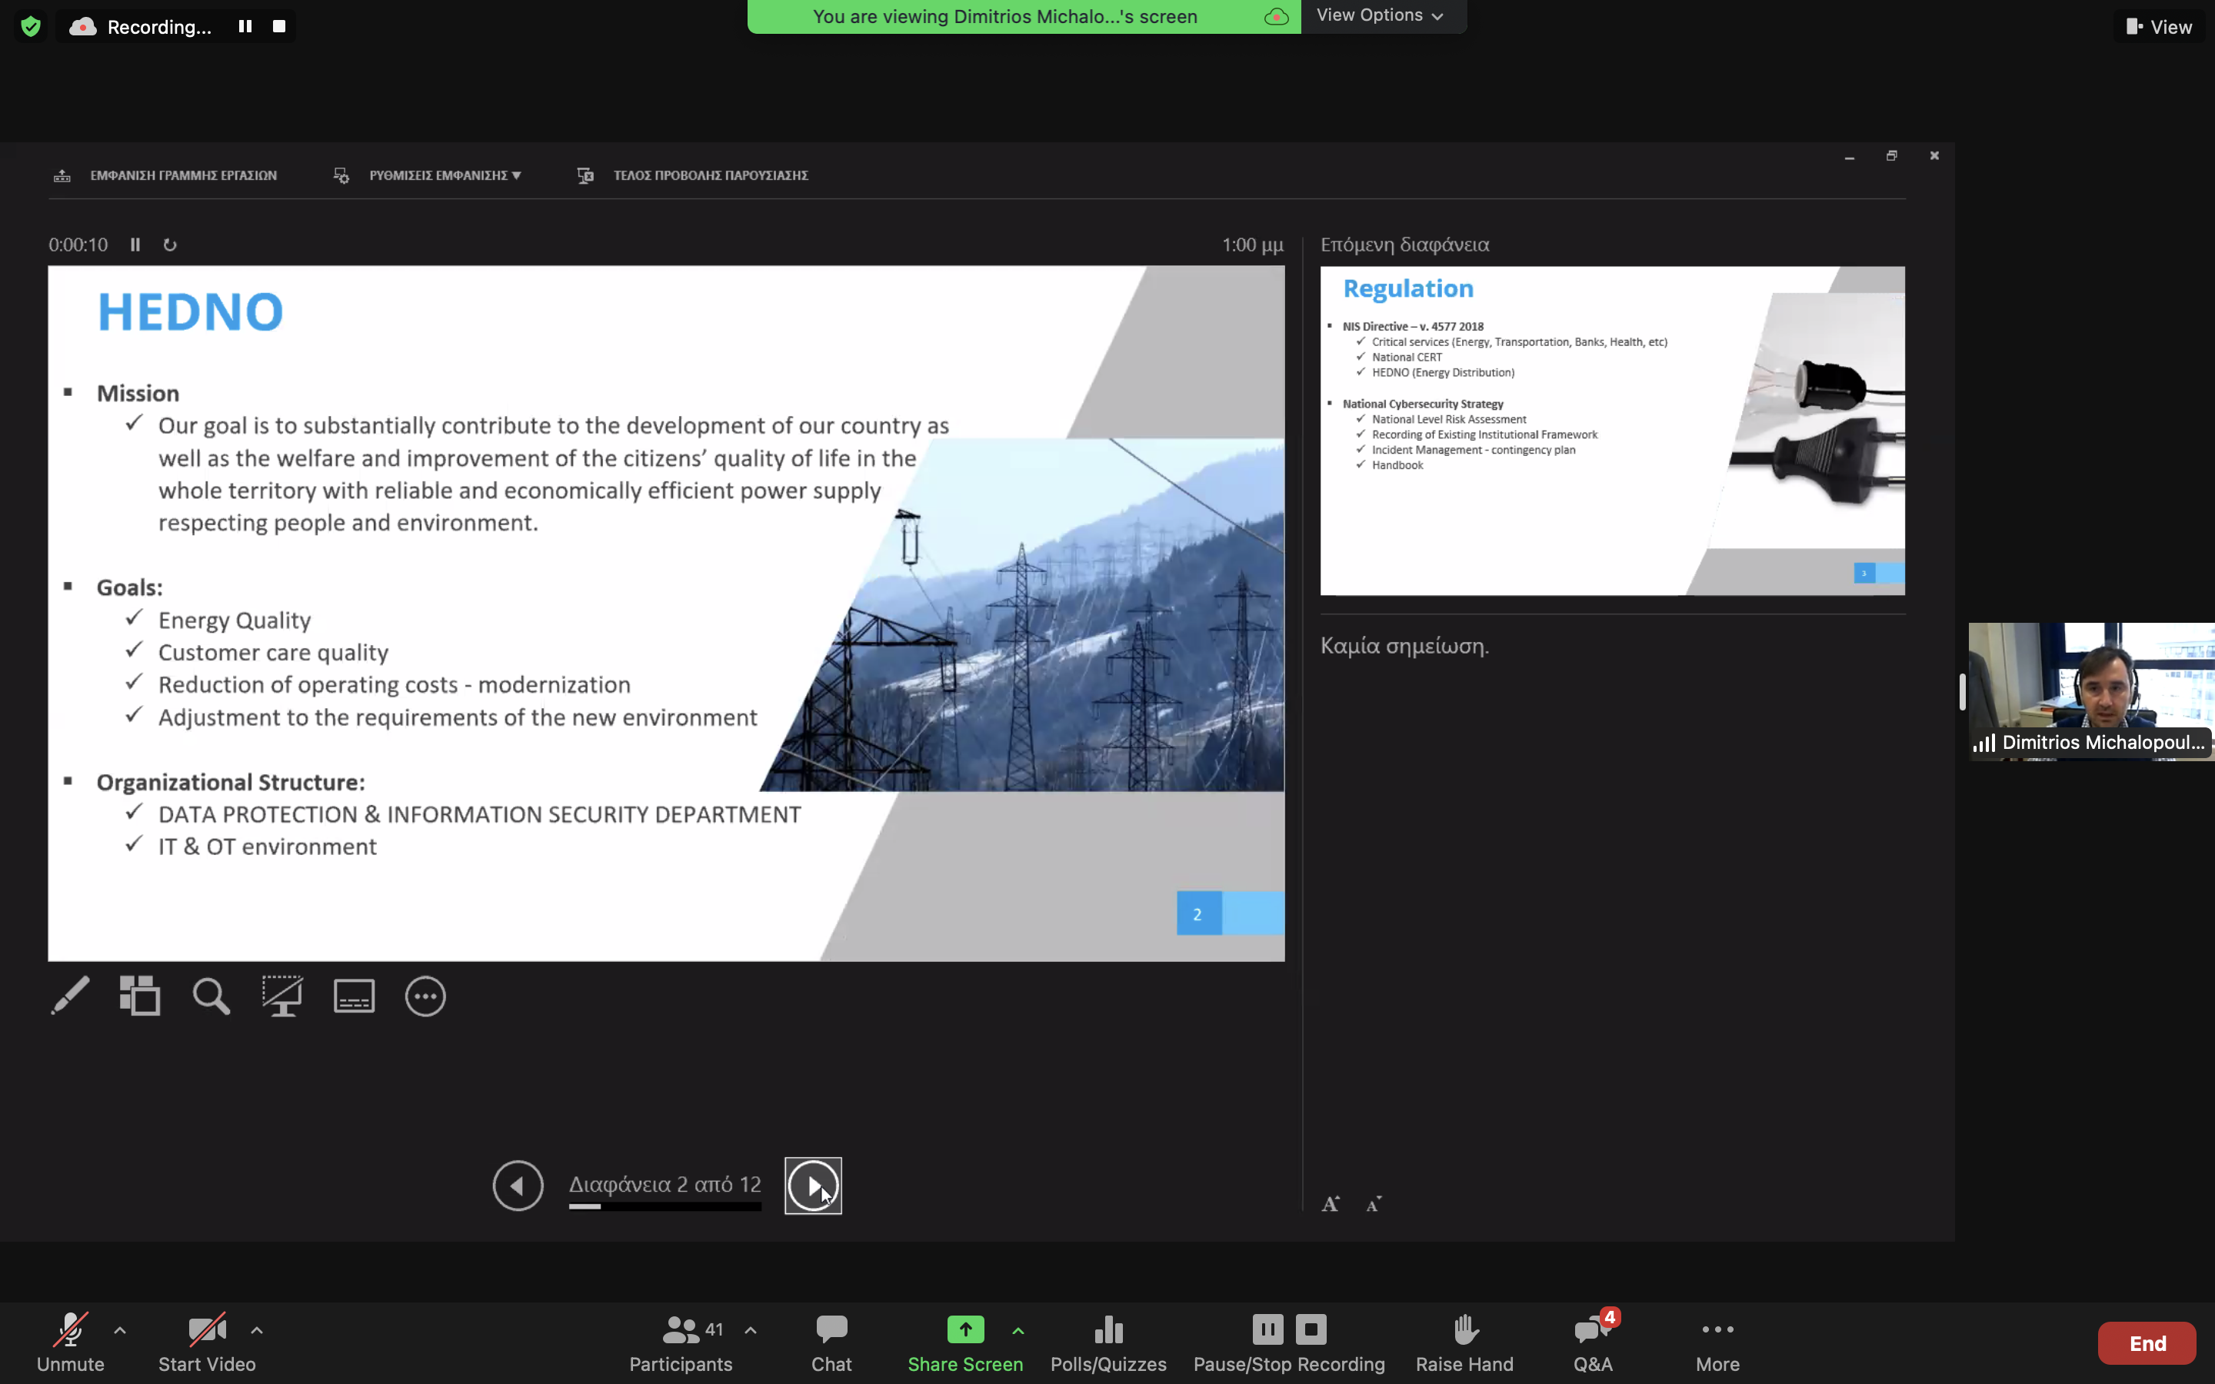Screen dimensions: 2215x1384
Task: Click ΤΕΛΟΣ ΠΡΟΒΟΛΗΣ ΠΑΡΟΥΣΙΑΣΗΣ menu item
Action: pos(711,175)
